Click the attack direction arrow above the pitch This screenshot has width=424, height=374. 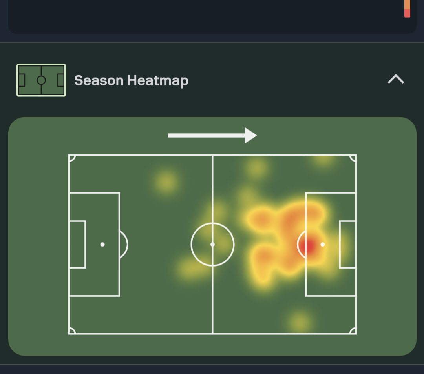[212, 135]
